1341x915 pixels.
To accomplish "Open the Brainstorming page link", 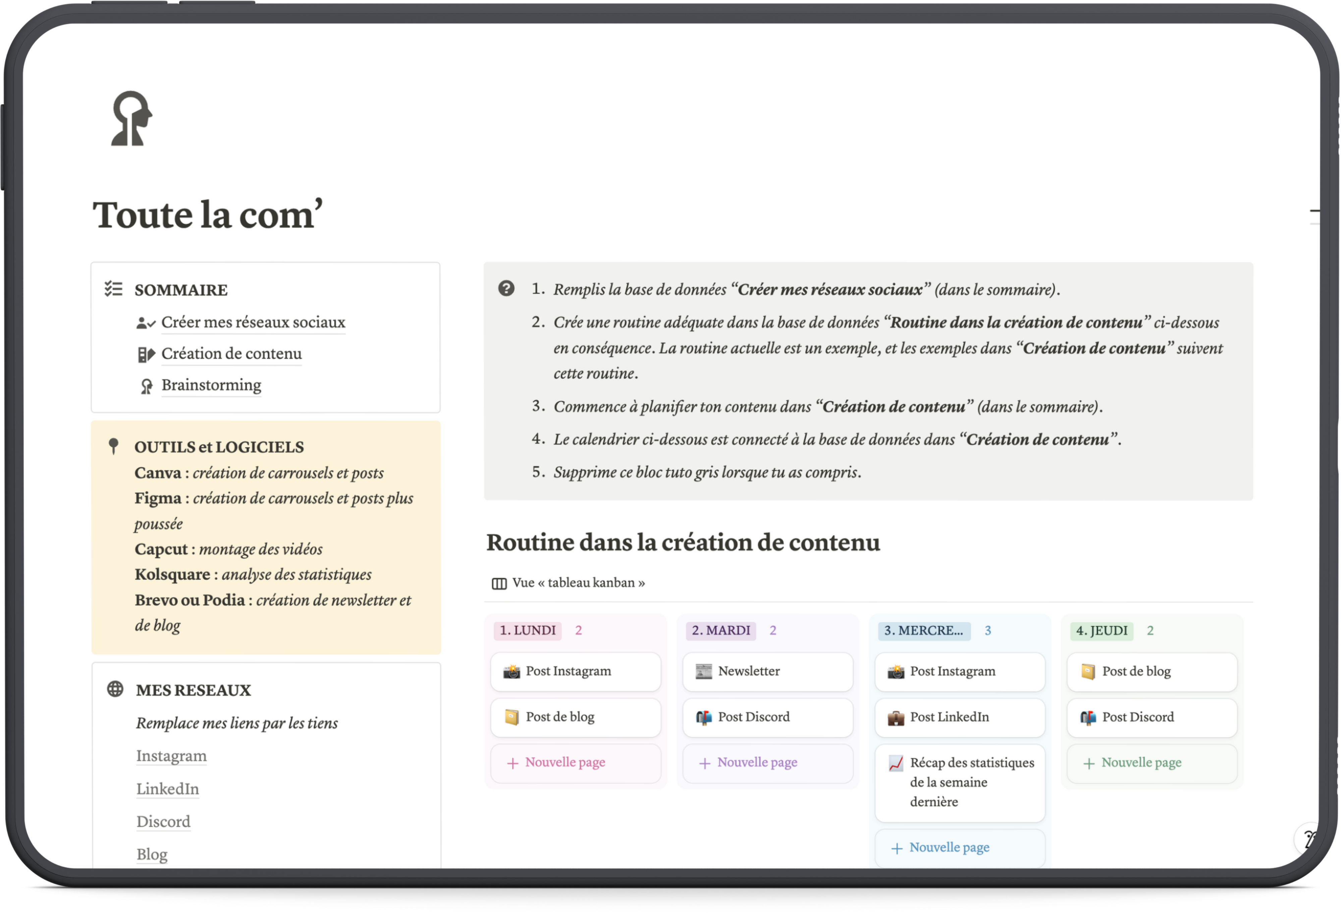I will 211,385.
